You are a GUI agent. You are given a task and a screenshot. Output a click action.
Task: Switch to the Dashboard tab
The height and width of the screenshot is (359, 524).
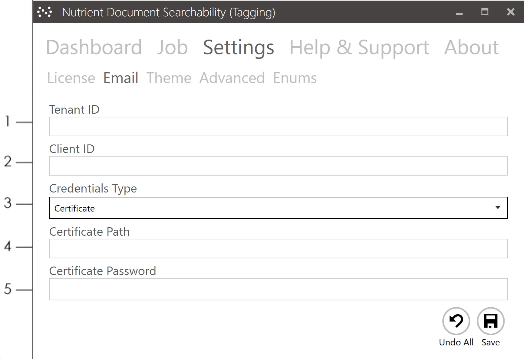click(x=94, y=47)
